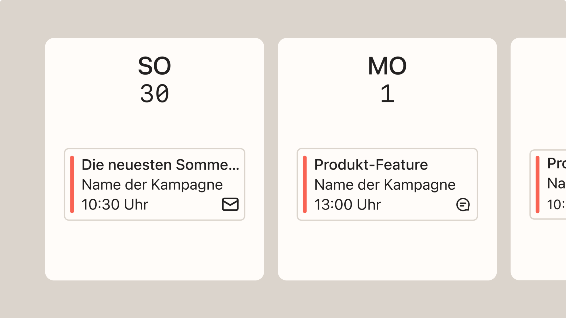Click the 'Die neuesten Somme...' title text
The height and width of the screenshot is (318, 566).
pos(160,165)
